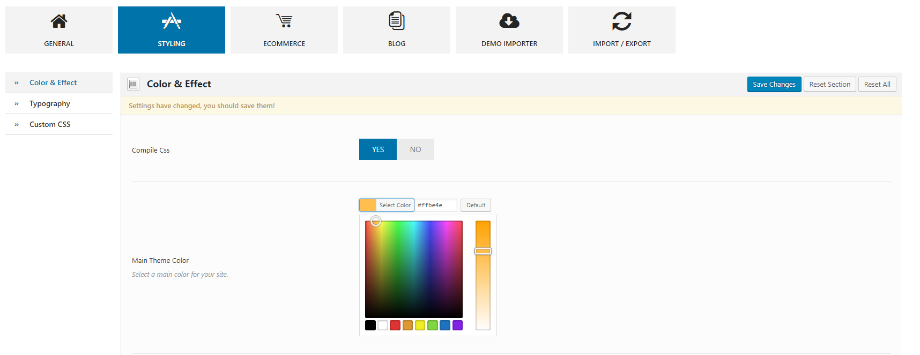920x355 pixels.
Task: Click the vertical saturation slider handle
Action: (x=483, y=251)
